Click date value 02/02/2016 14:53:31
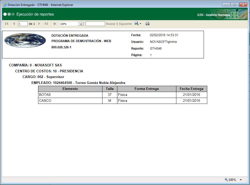This screenshot has width=250, height=185. tap(164, 35)
